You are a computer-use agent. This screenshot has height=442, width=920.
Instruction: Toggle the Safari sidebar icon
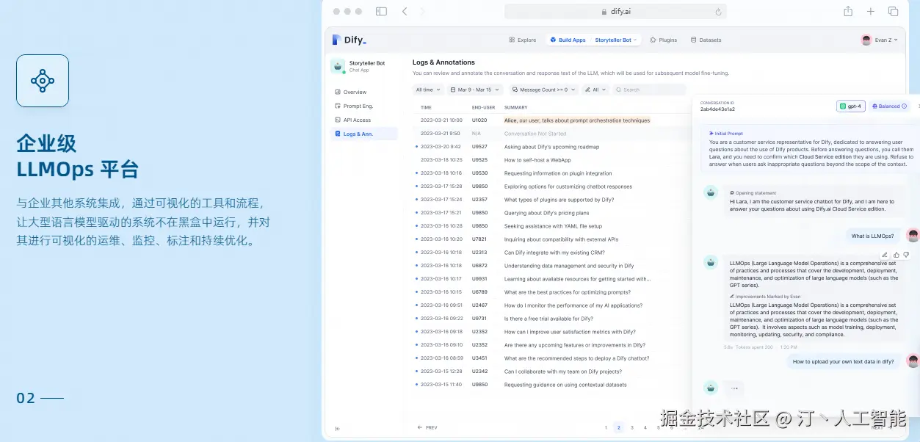point(381,12)
